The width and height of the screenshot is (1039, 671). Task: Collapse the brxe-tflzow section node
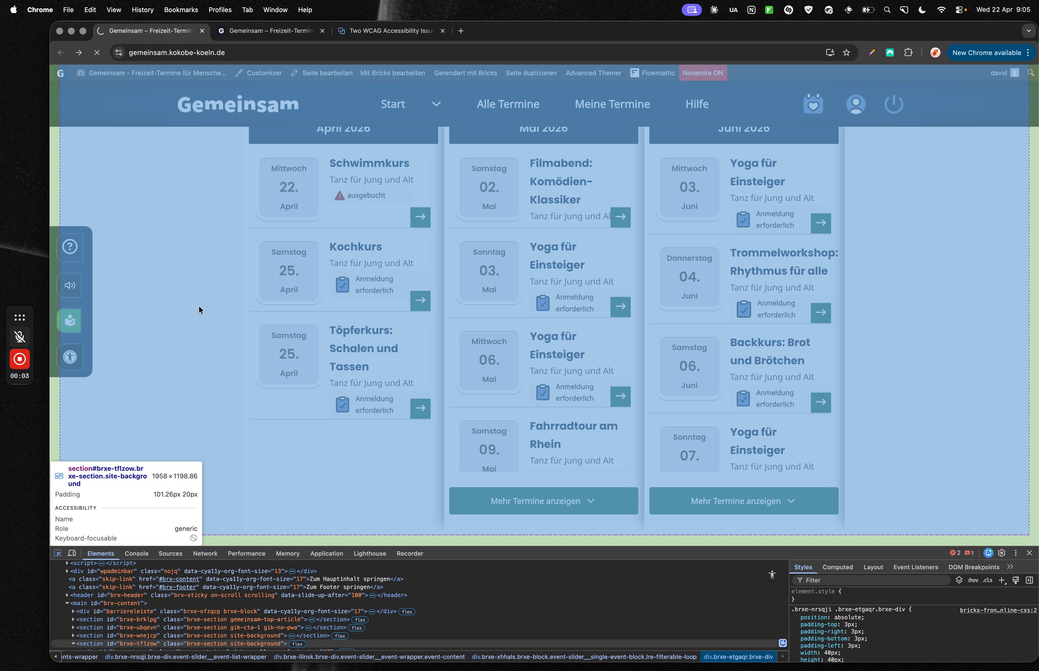(73, 643)
